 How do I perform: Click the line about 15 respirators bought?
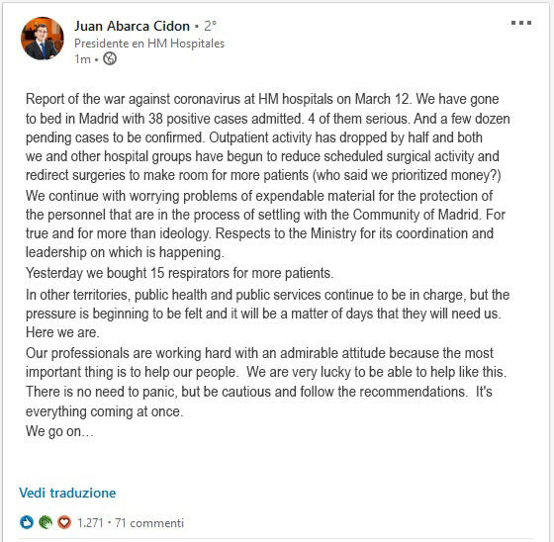tap(179, 273)
